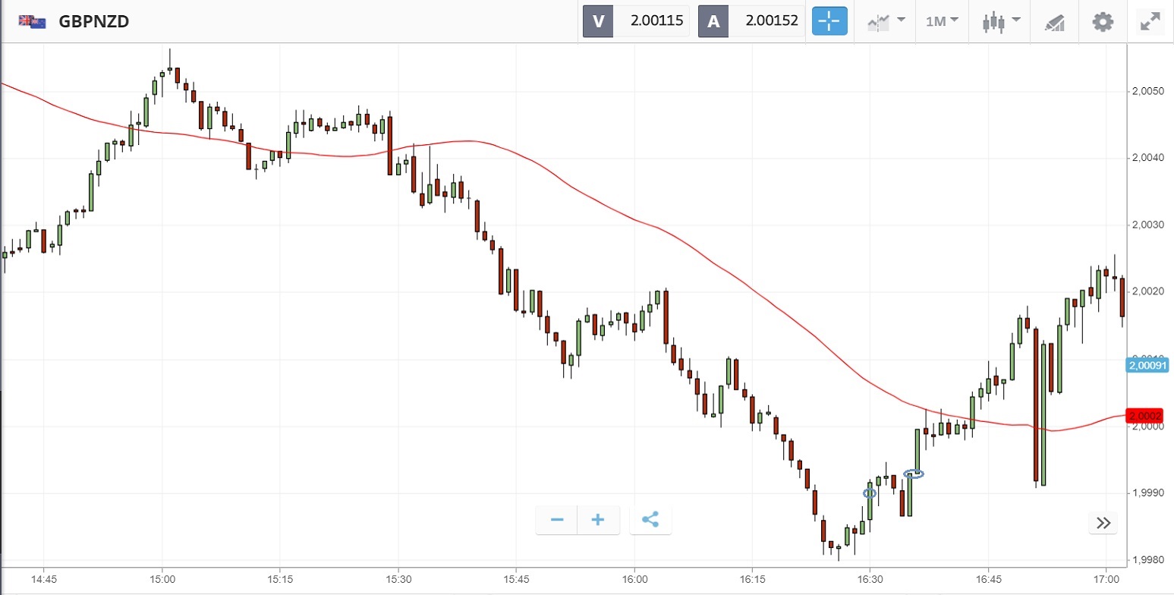The height and width of the screenshot is (595, 1174).
Task: Click the first circled marker on the candles
Action: pyautogui.click(x=870, y=493)
